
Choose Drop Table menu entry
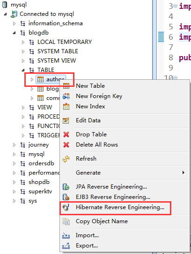[91, 134]
